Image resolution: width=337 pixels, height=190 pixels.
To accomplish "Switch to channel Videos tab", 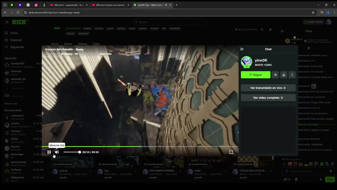I will [x=82, y=44].
